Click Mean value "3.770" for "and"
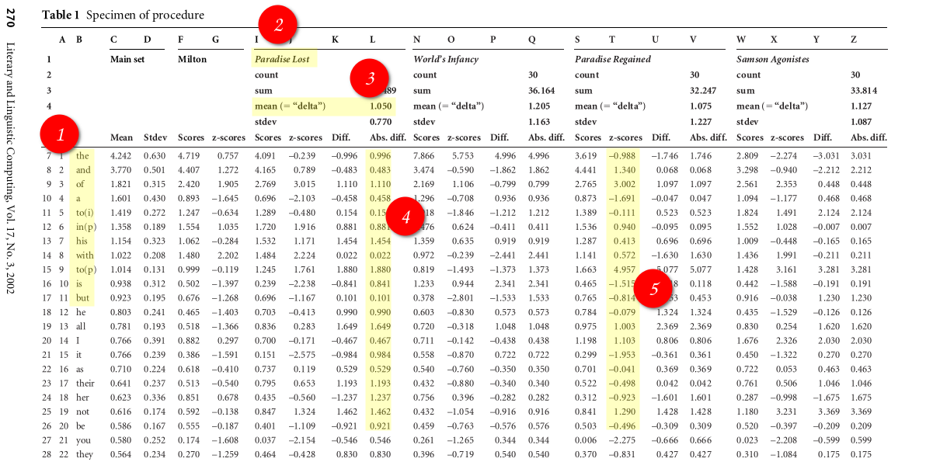The image size is (933, 462). click(121, 170)
